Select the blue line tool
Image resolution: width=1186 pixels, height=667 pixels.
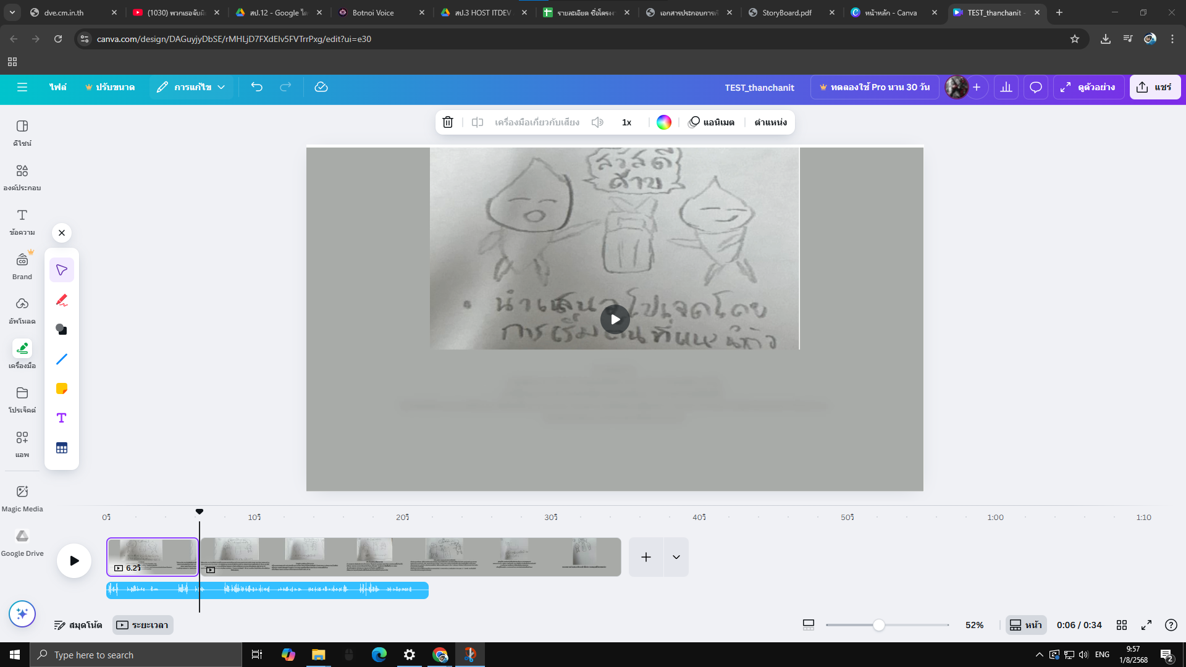(62, 359)
